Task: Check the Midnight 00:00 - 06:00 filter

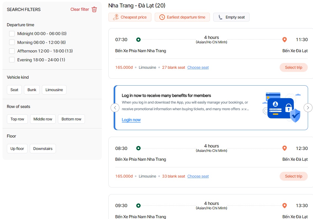Action: tap(12, 34)
